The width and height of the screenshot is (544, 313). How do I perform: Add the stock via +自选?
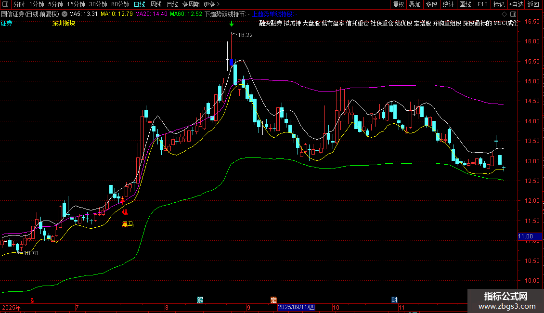tap(516, 4)
